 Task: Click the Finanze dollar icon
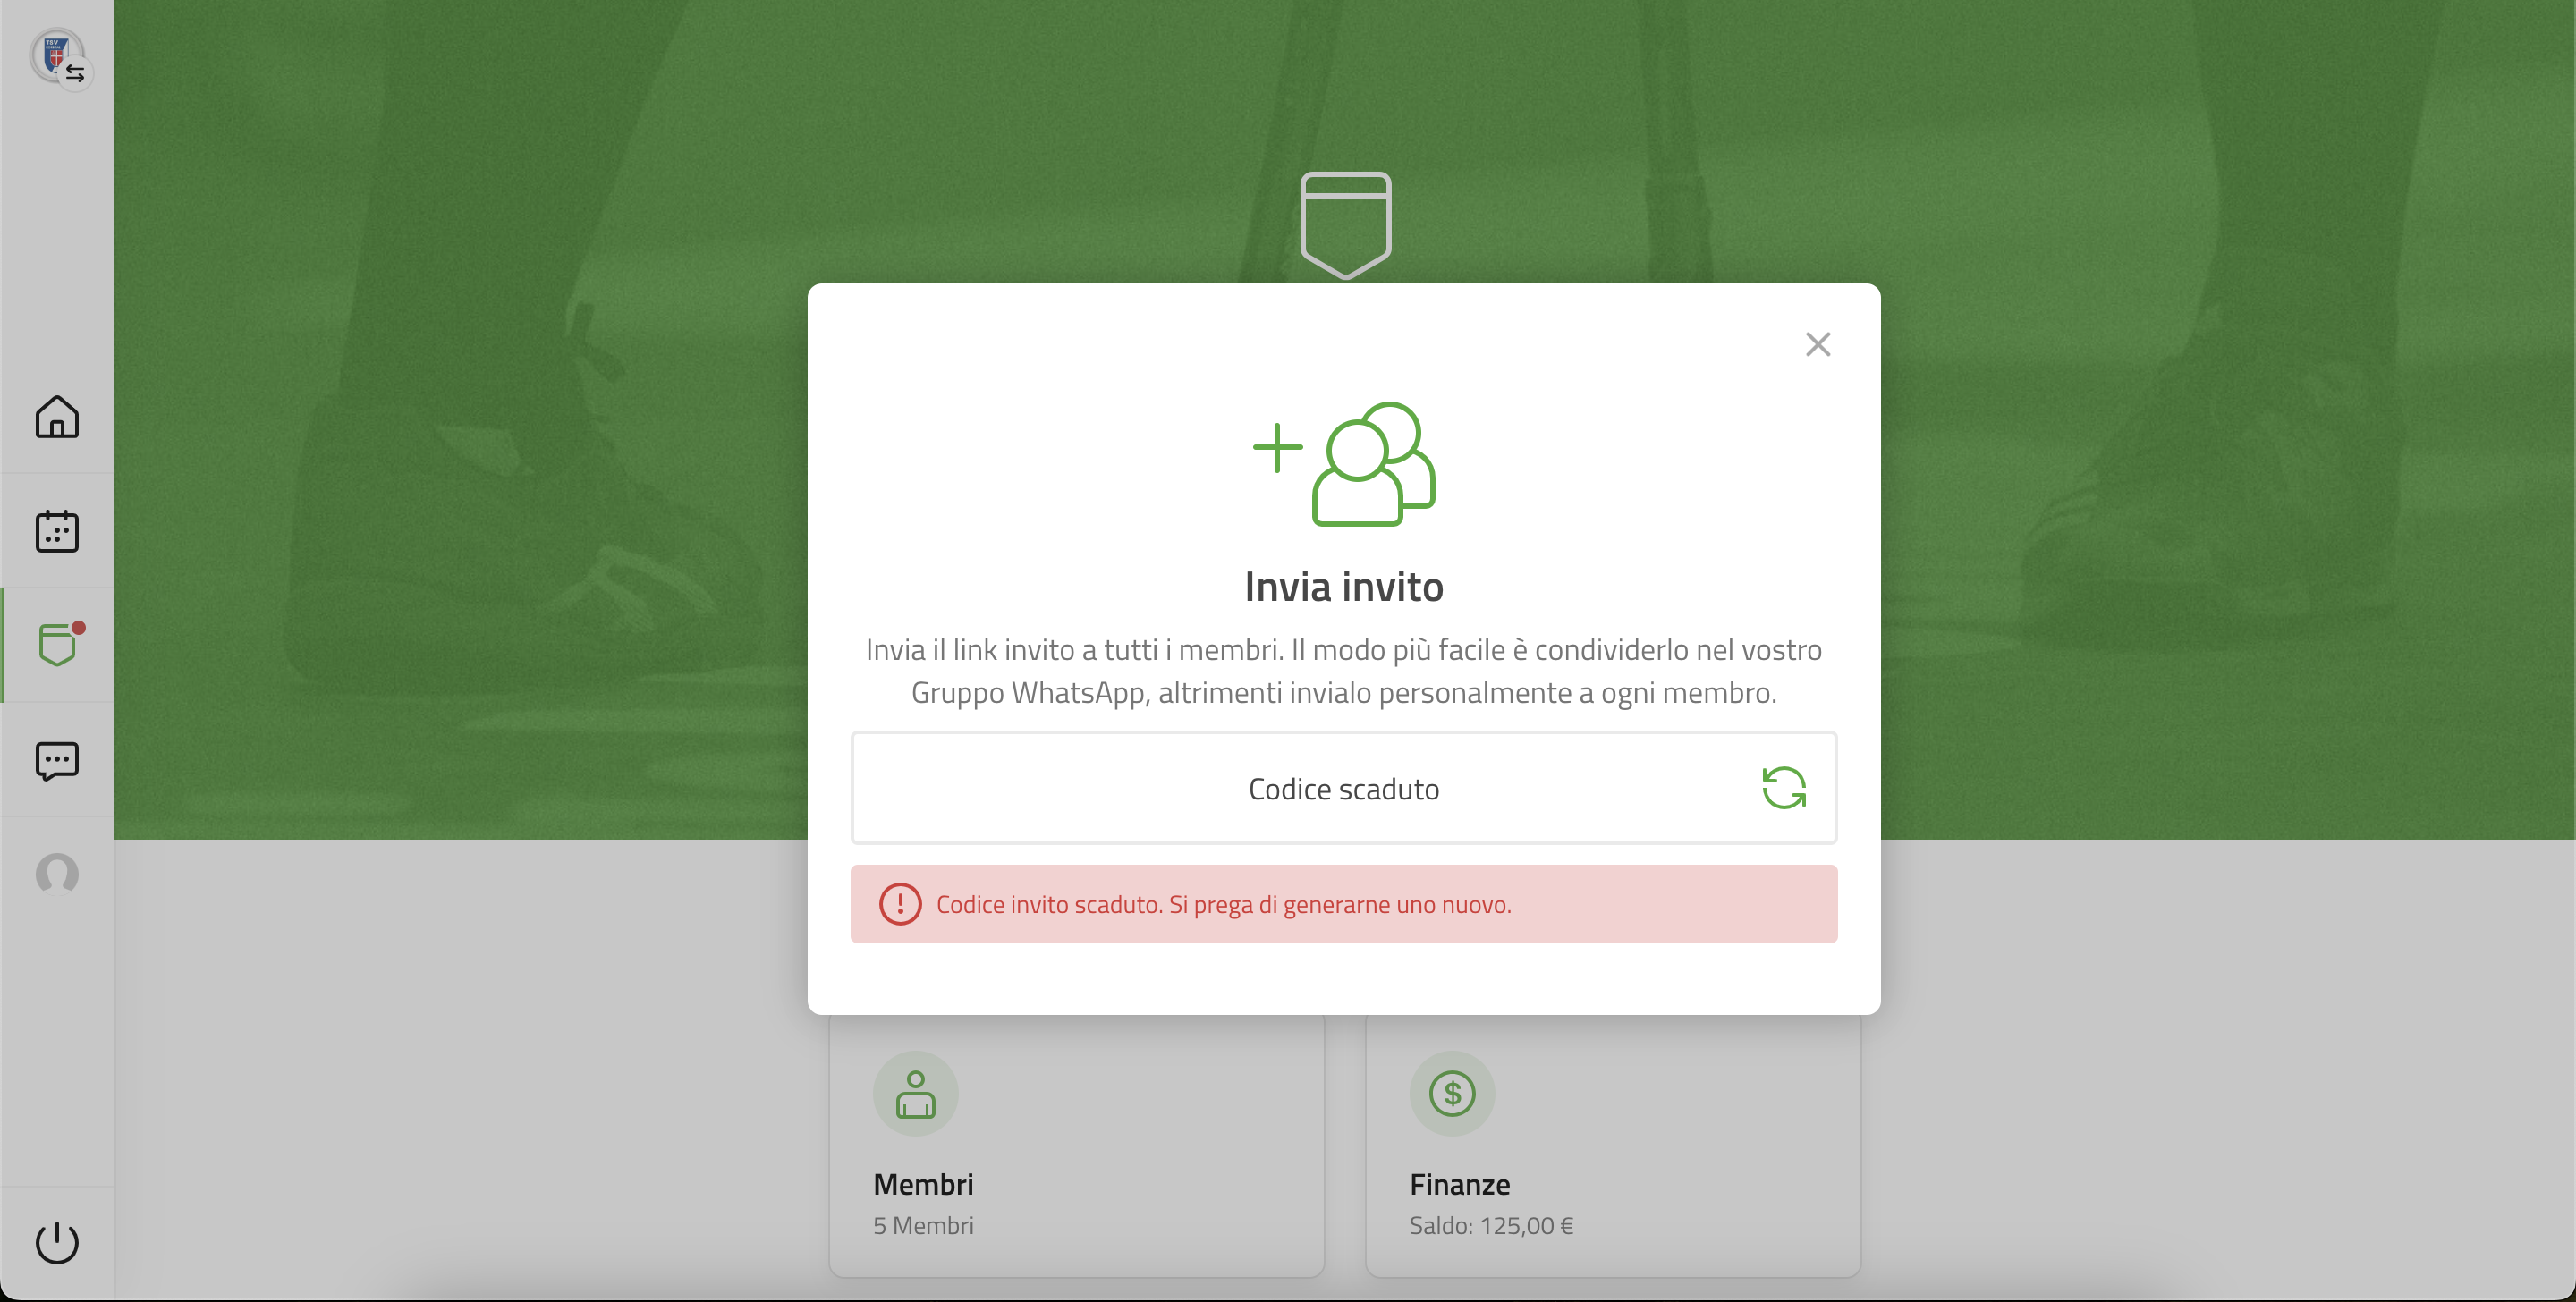[x=1452, y=1093]
